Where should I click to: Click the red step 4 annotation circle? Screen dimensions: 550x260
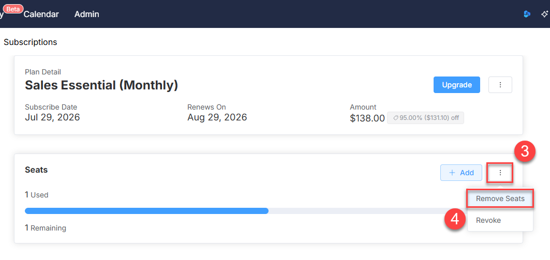click(x=455, y=219)
